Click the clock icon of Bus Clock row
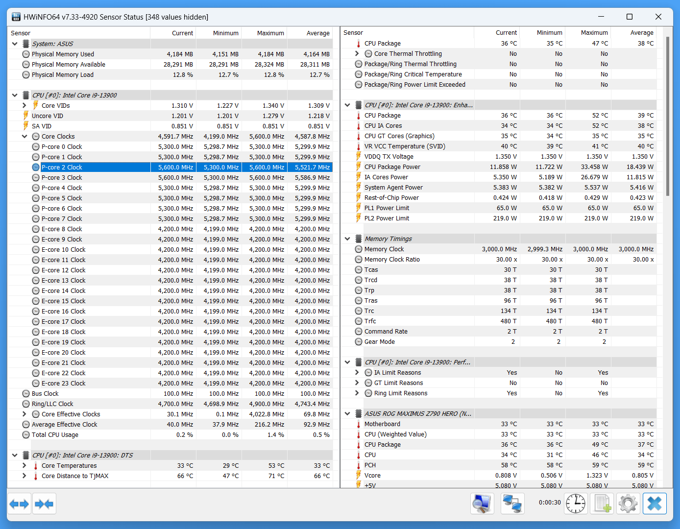Screen dimensions: 680x529 pos(26,393)
